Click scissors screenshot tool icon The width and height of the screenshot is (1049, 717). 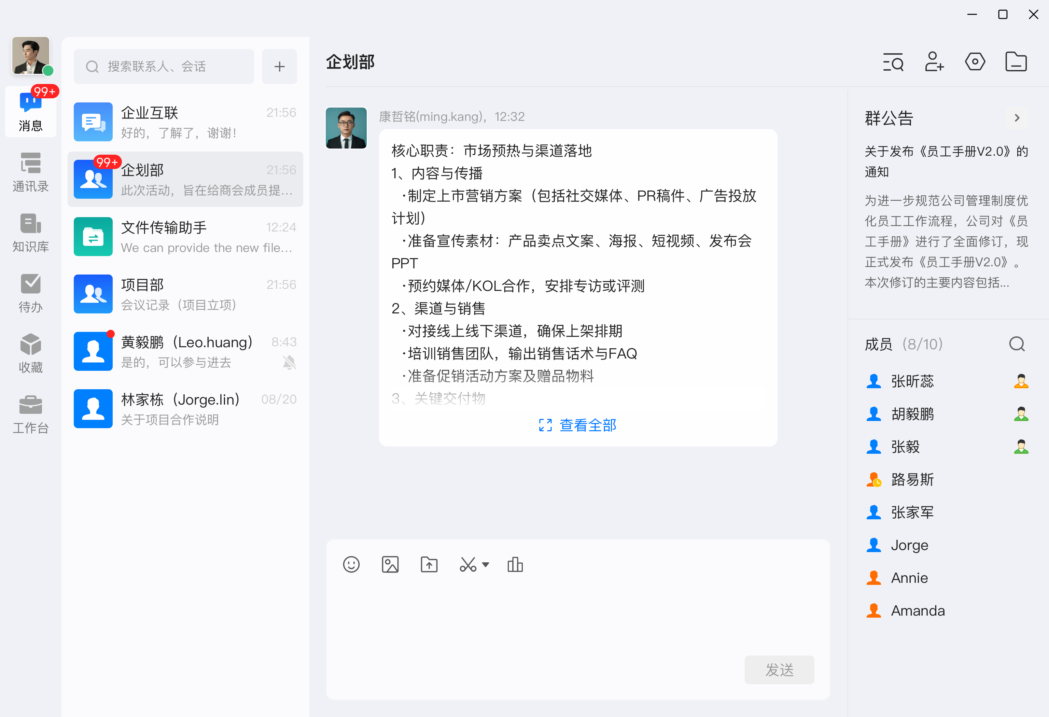(468, 564)
